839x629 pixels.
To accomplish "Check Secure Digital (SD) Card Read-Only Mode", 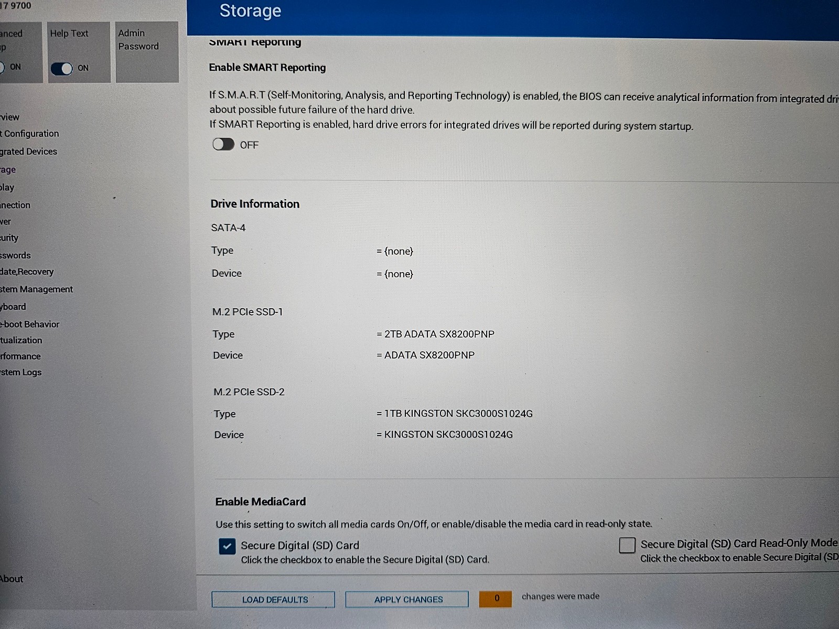I will [x=627, y=545].
